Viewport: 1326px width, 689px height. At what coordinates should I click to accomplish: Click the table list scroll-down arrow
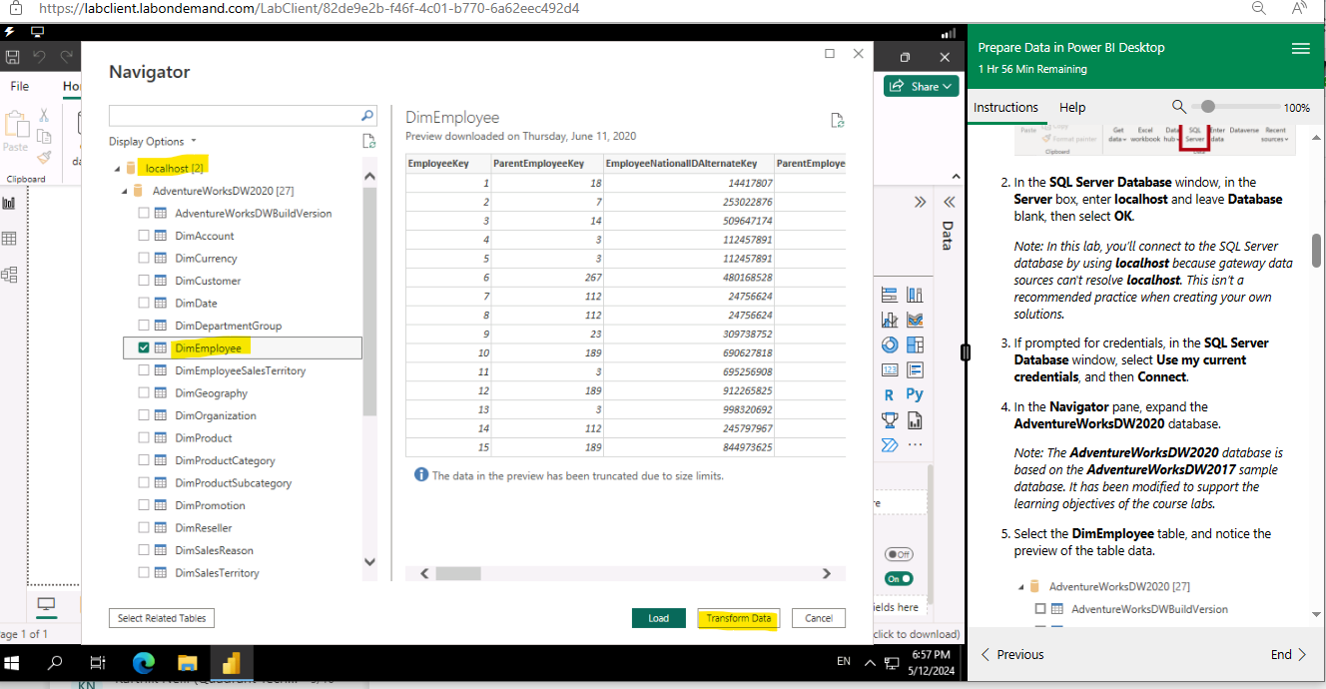[x=369, y=562]
